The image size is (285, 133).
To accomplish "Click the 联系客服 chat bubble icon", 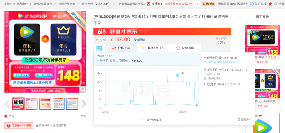I will tap(252, 4).
